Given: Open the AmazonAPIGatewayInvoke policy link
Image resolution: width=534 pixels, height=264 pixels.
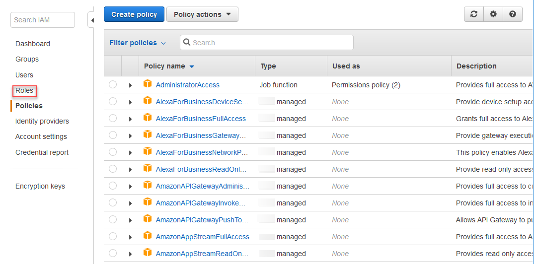Looking at the screenshot, I should [x=201, y=203].
